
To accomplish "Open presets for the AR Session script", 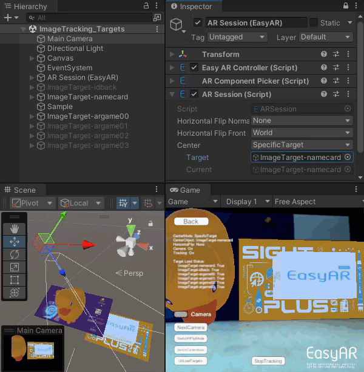I will [336, 94].
